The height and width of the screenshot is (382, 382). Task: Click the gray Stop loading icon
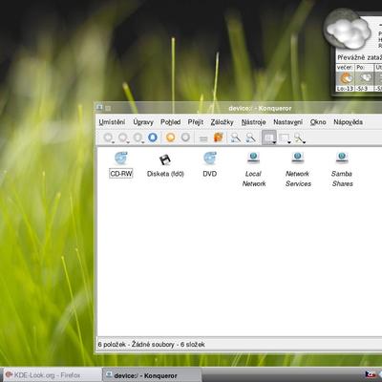point(185,138)
